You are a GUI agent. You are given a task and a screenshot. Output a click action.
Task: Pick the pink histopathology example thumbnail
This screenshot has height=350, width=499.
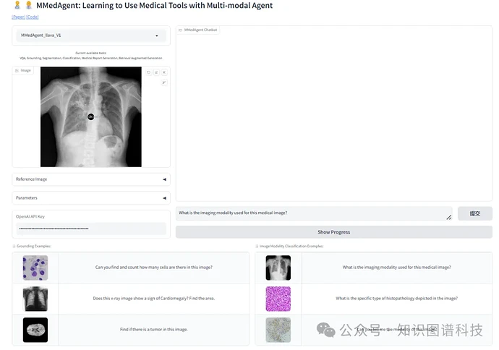[x=278, y=298]
